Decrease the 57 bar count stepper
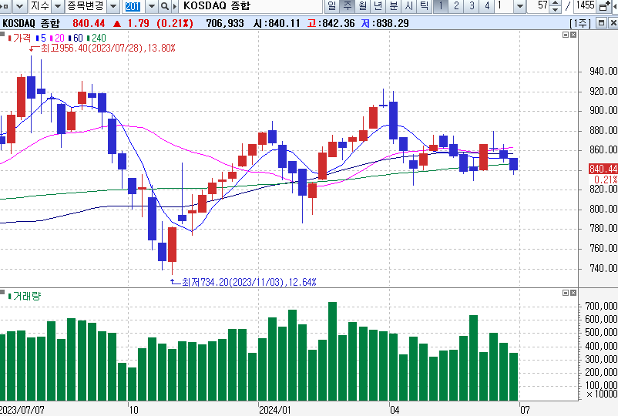 [x=556, y=9]
